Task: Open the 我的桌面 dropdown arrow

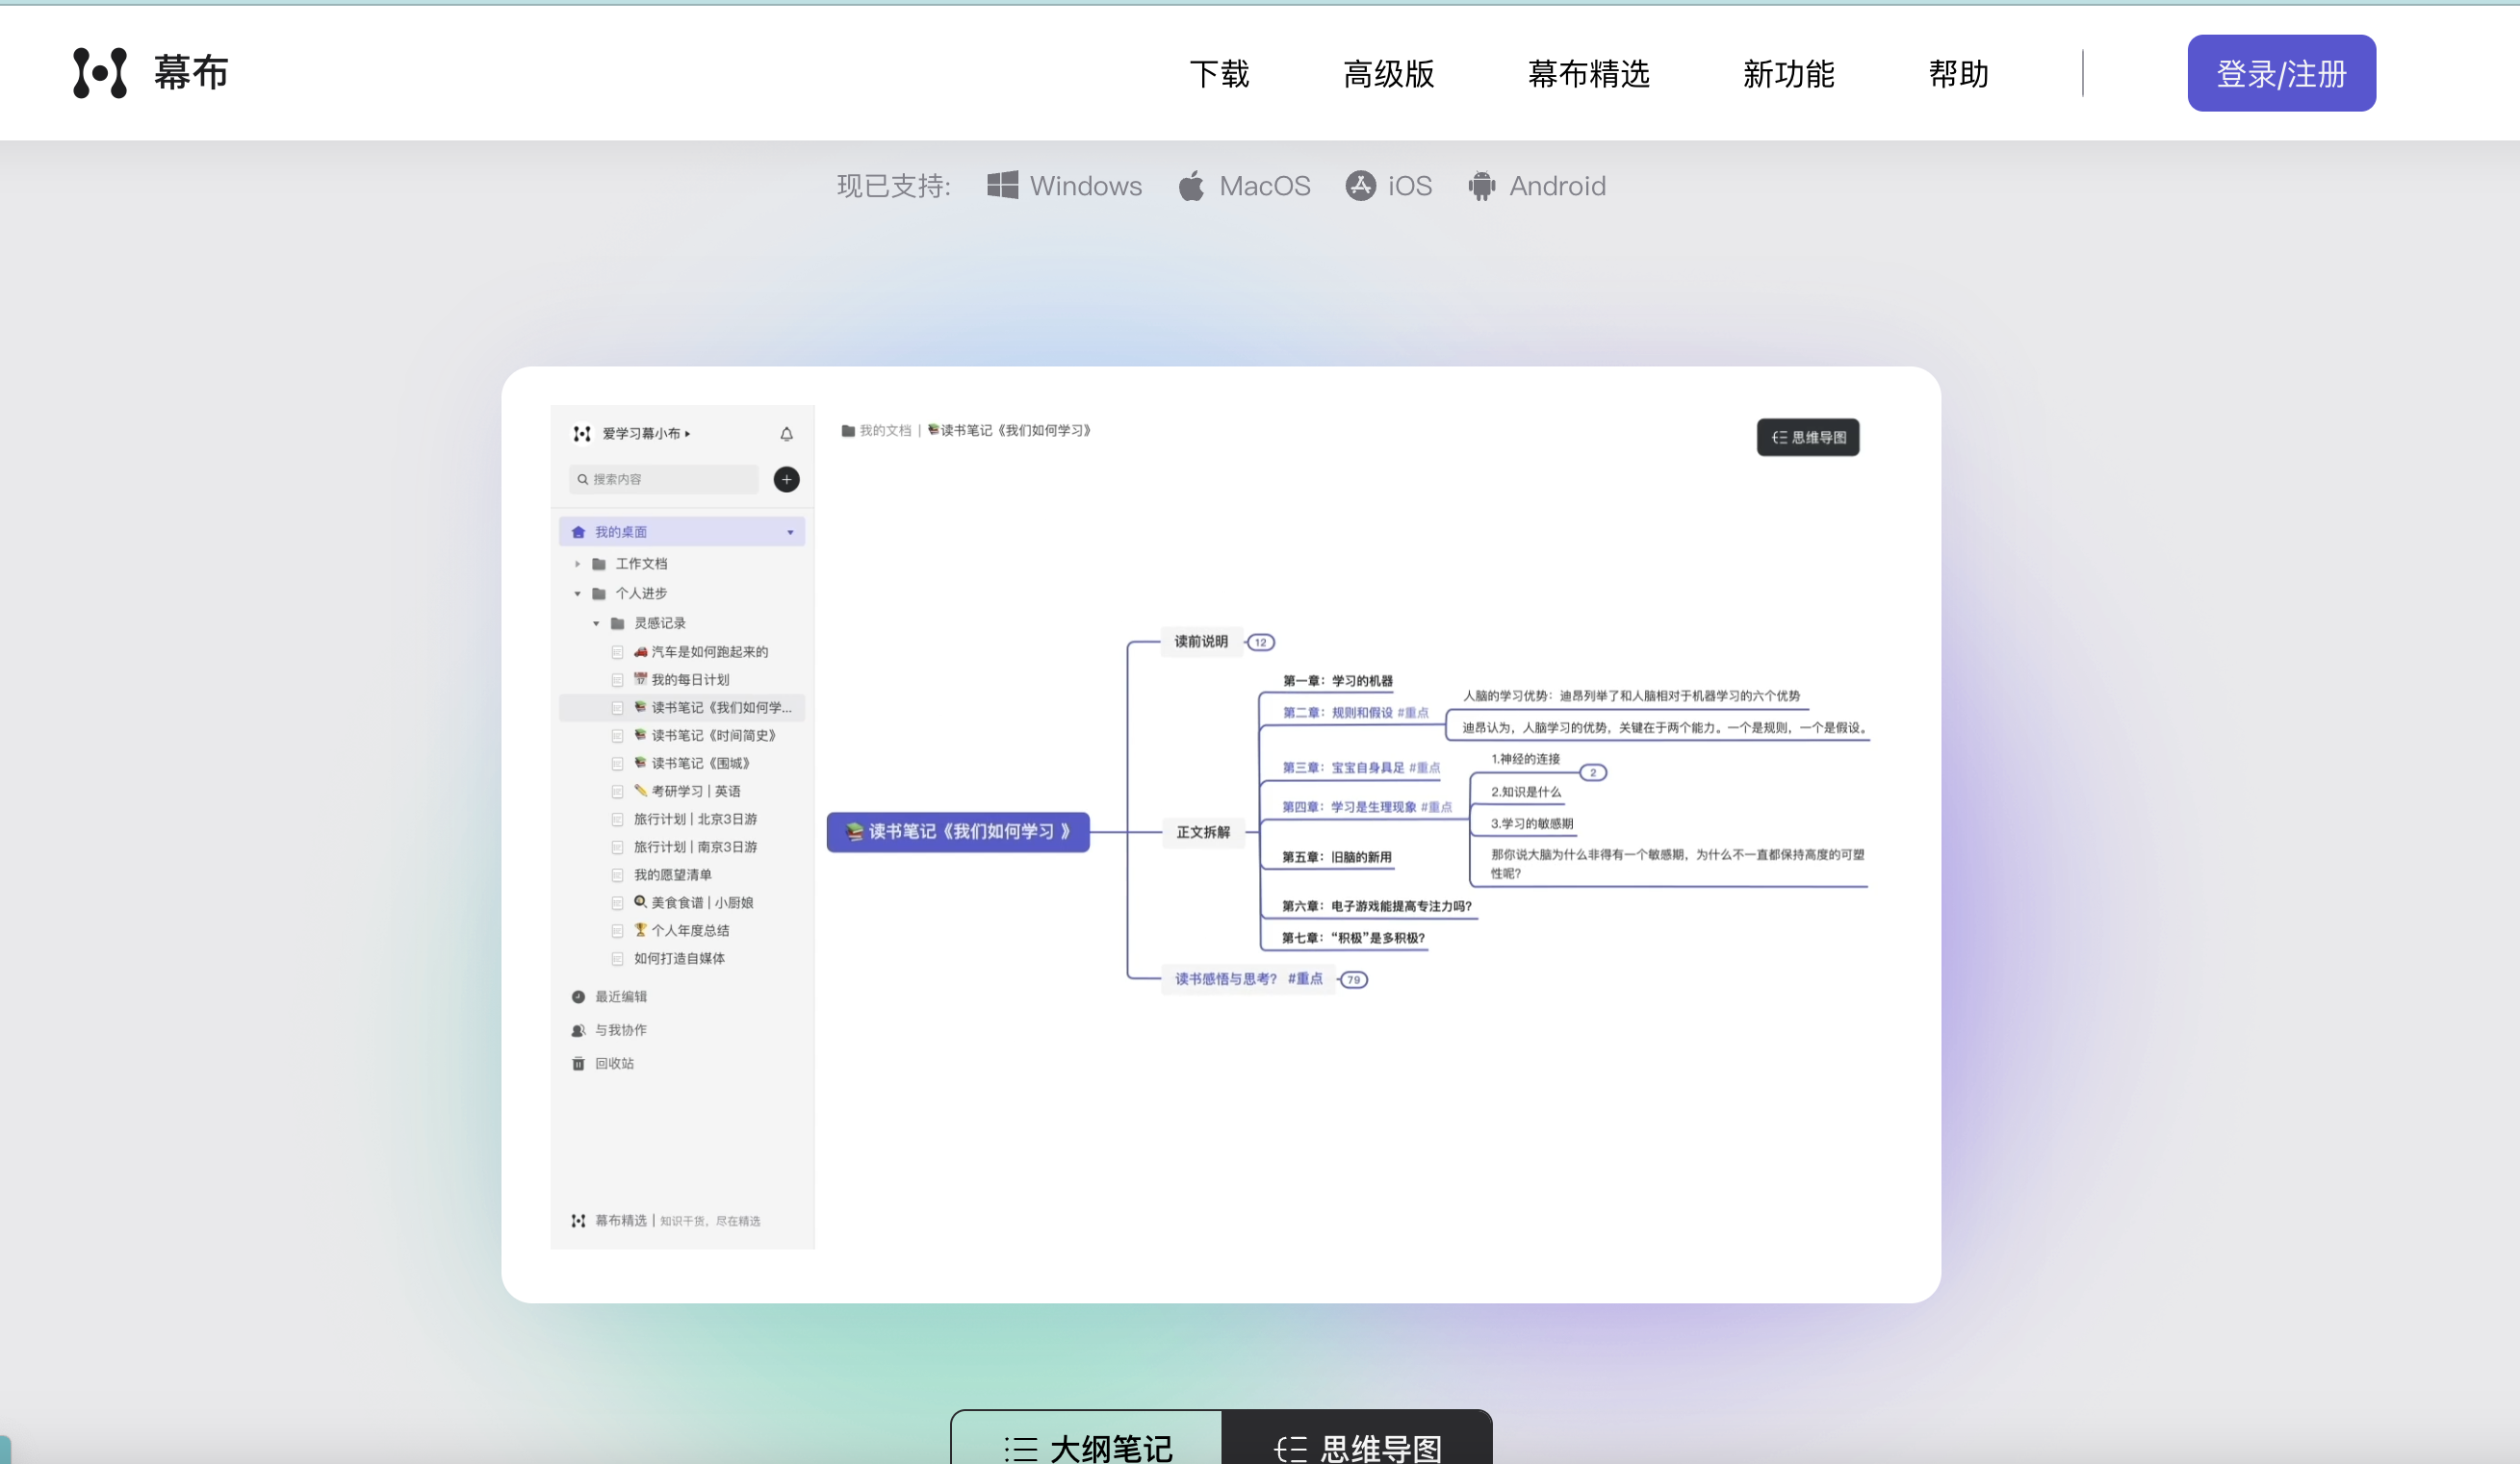Action: tap(790, 532)
